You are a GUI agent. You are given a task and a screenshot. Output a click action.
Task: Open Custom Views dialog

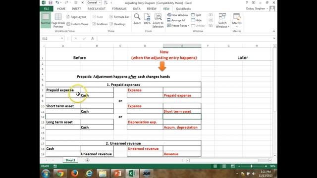(77, 24)
